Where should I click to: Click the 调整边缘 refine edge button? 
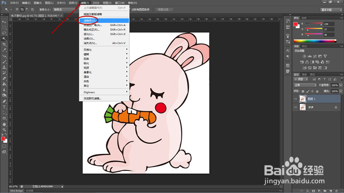pos(164,9)
